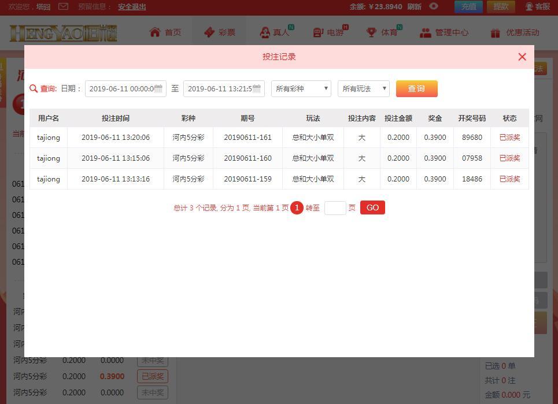Open the mail envelope icon in header
The height and width of the screenshot is (404, 558).
pos(64,6)
